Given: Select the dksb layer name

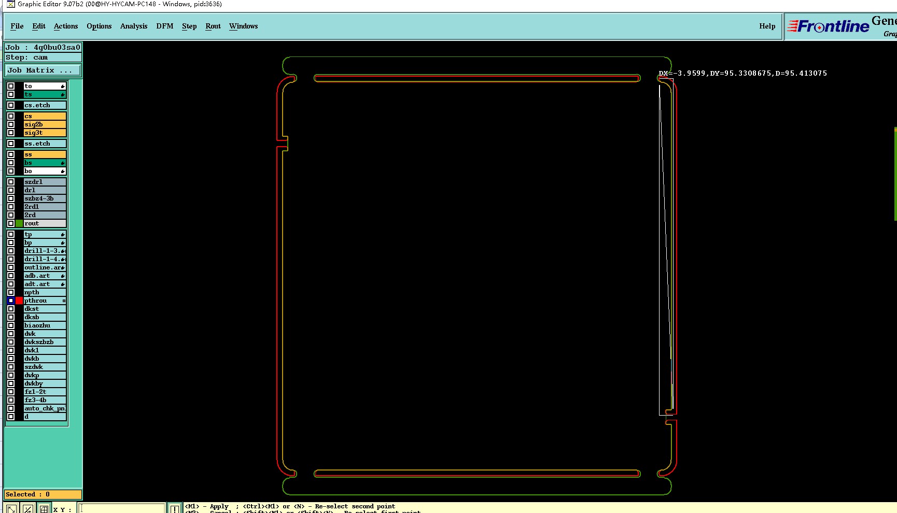Looking at the screenshot, I should [x=45, y=317].
